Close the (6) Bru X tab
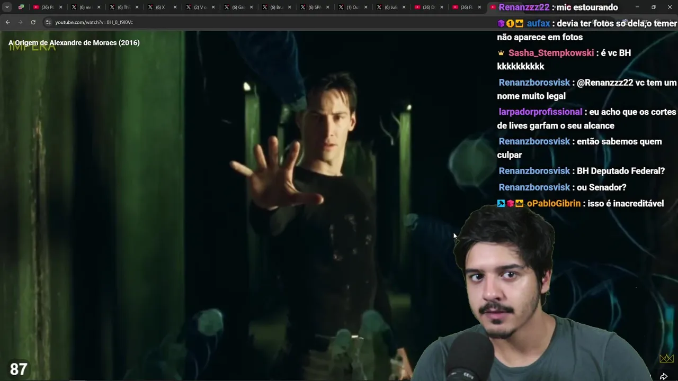 tap(289, 7)
